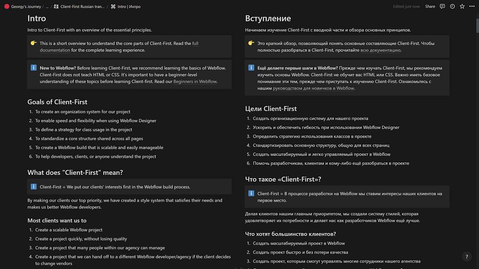479x269 pixels.
Task: Open the 'full documentation' link
Action: coord(195,43)
